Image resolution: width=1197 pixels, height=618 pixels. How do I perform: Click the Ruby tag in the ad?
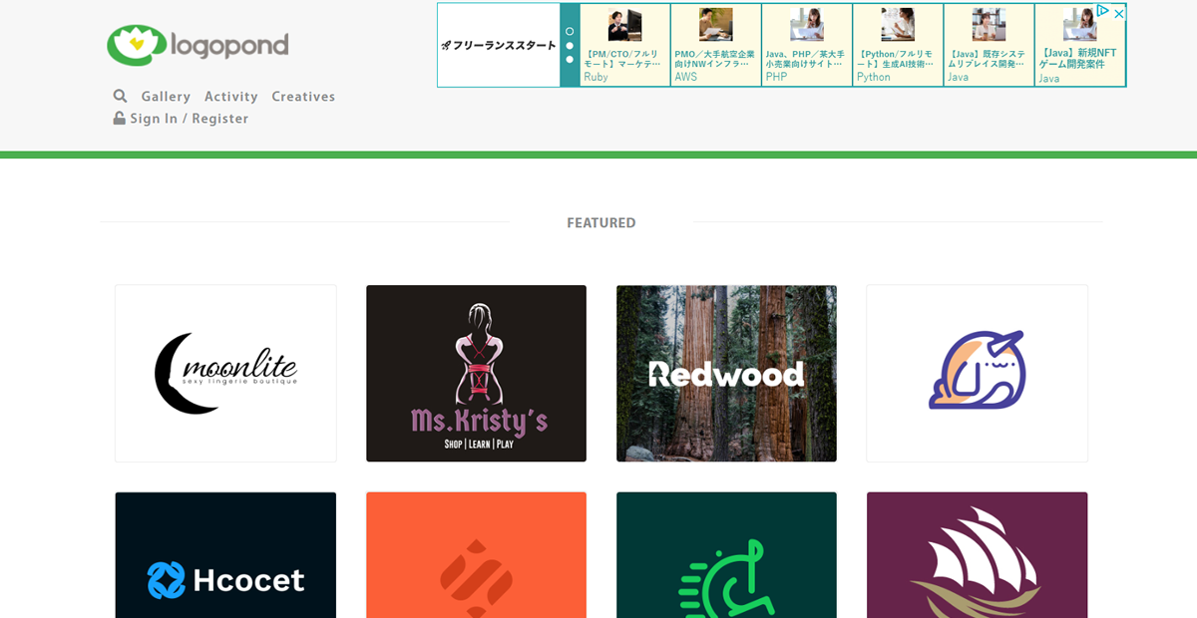(x=596, y=77)
